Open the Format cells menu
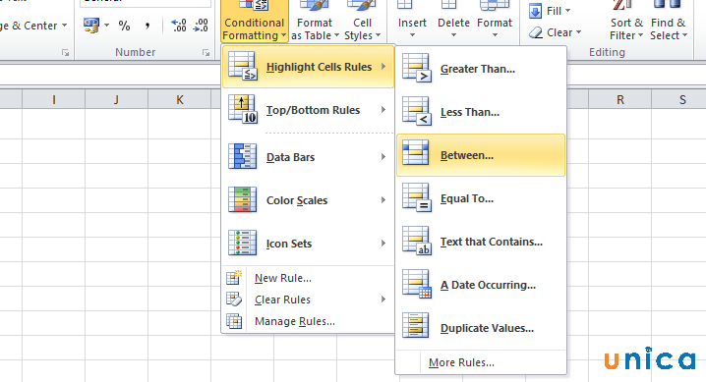Screen dimensions: 706x382 pos(495,22)
